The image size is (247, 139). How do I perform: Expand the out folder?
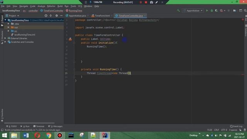(8, 27)
